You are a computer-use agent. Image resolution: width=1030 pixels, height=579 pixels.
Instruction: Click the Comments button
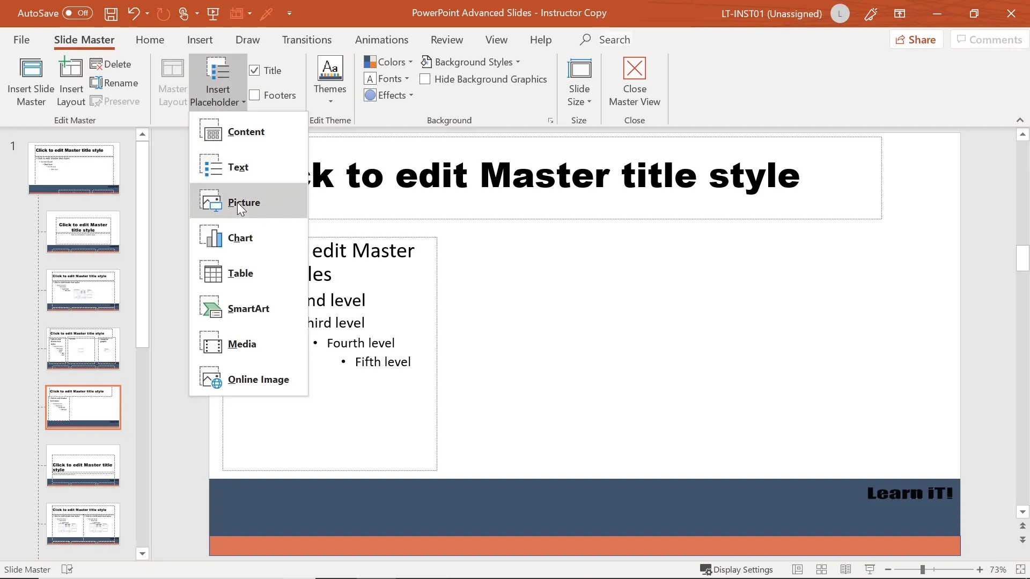(x=989, y=40)
